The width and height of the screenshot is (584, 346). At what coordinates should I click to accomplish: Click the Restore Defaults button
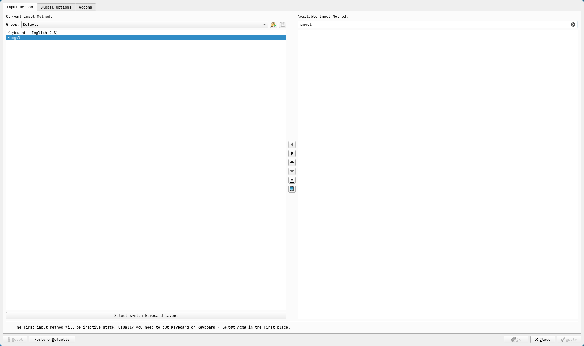[x=52, y=340]
